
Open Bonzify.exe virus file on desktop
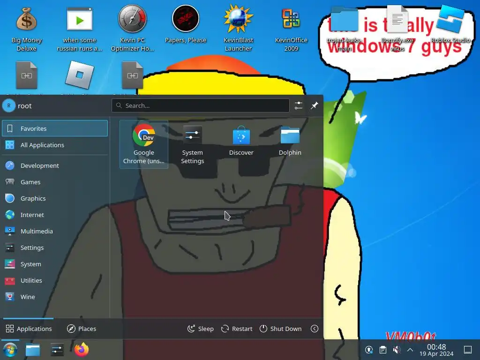coord(397,28)
